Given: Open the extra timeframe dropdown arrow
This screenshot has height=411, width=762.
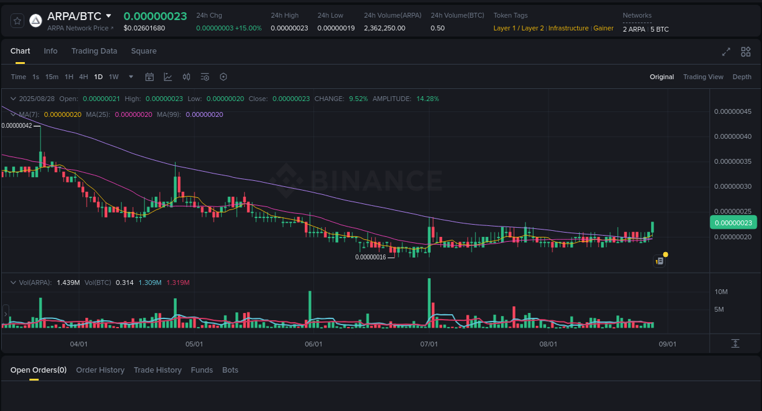Looking at the screenshot, I should [x=130, y=77].
